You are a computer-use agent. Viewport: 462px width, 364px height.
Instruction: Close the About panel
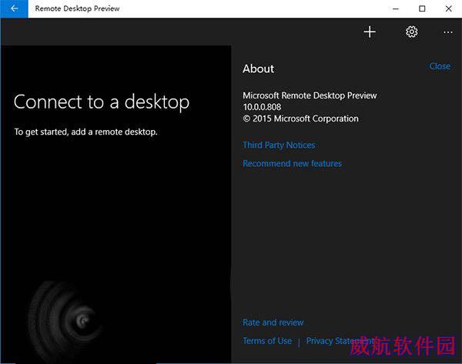point(440,66)
